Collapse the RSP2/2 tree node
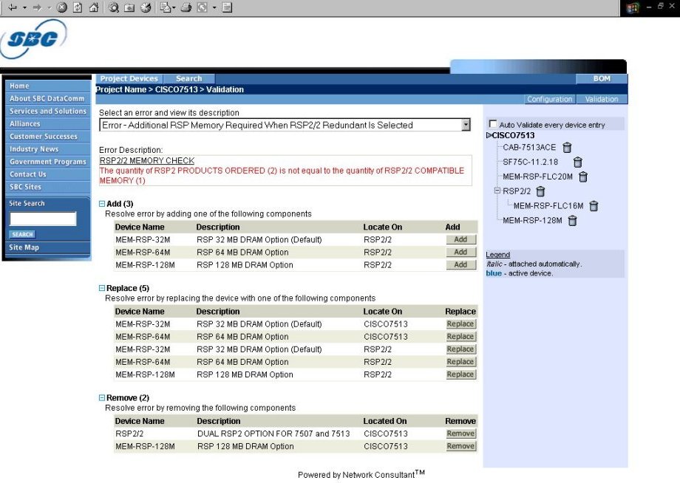 pos(497,191)
